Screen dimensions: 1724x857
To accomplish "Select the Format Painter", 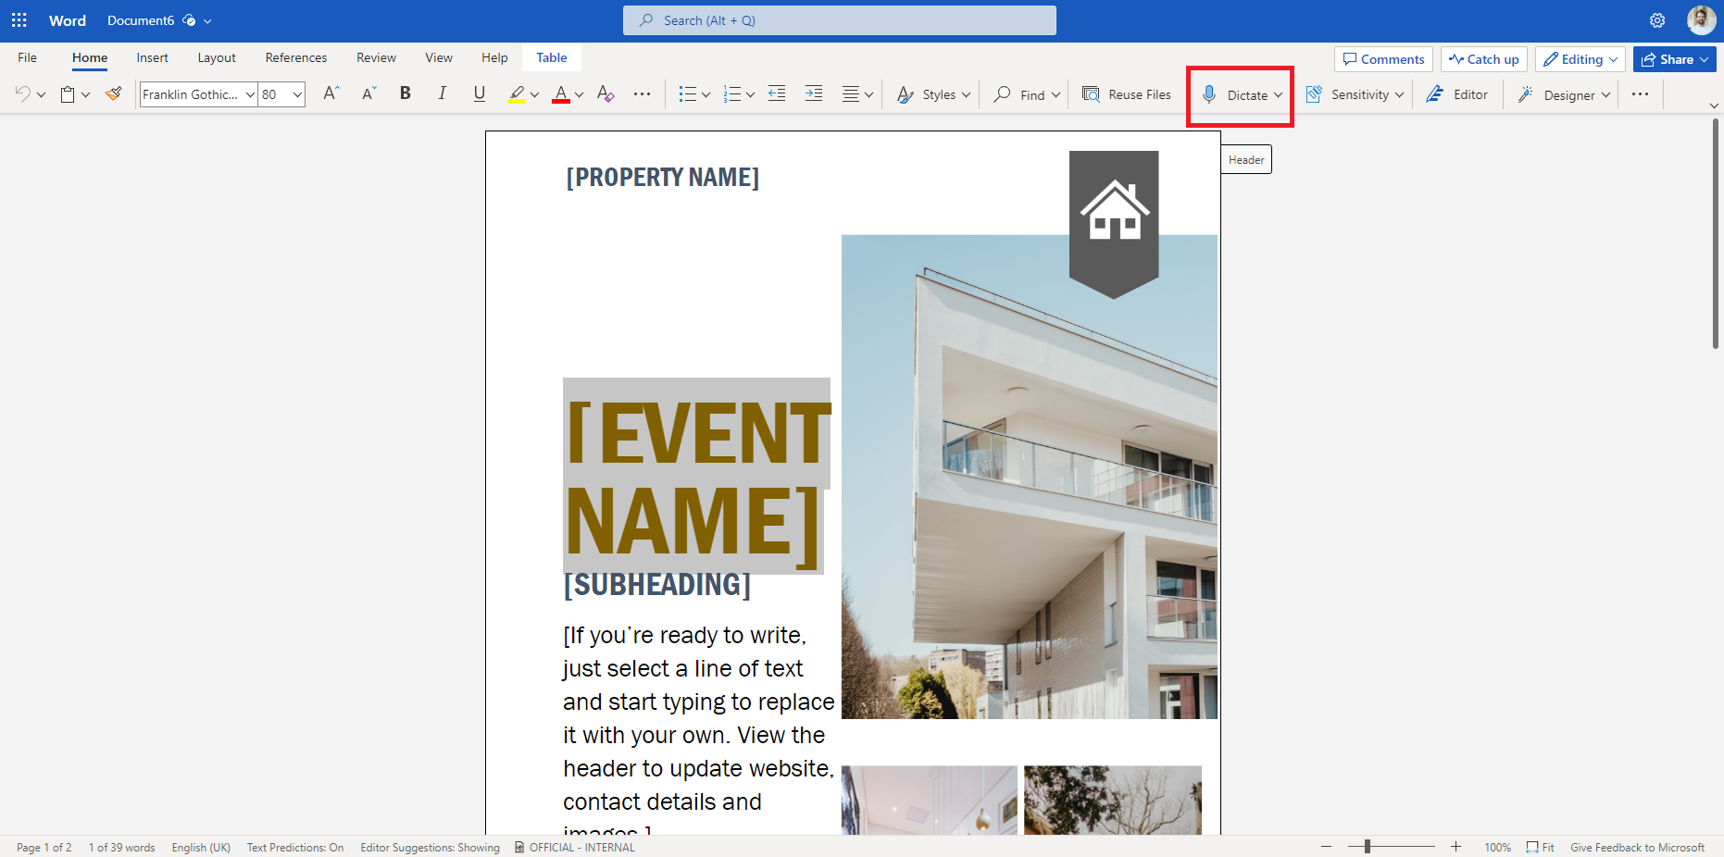I will (113, 93).
